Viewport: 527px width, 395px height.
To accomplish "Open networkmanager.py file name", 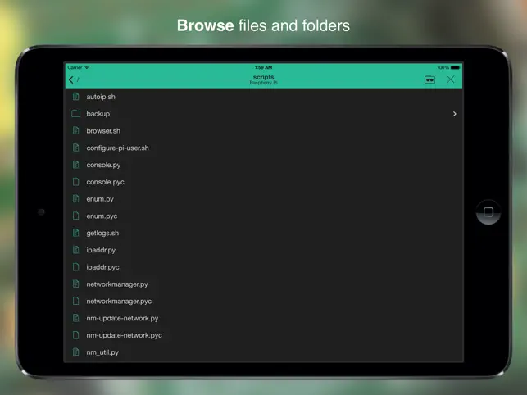I will tap(117, 284).
